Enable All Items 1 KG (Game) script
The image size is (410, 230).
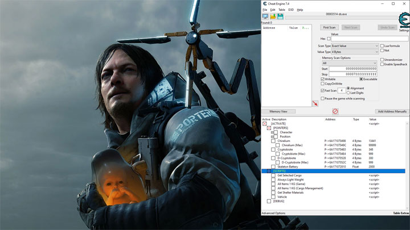[x=273, y=184]
